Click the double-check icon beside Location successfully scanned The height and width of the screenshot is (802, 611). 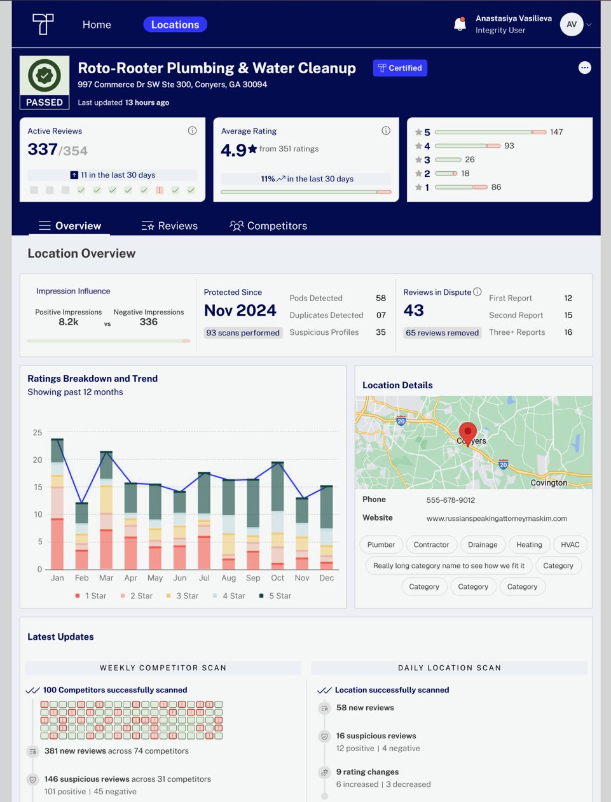(324, 690)
